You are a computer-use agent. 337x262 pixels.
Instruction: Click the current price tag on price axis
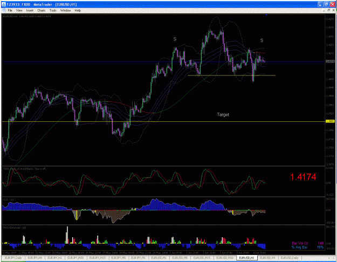[330, 61]
